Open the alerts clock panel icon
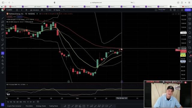The height and width of the screenshot is (108, 192). (190, 19)
